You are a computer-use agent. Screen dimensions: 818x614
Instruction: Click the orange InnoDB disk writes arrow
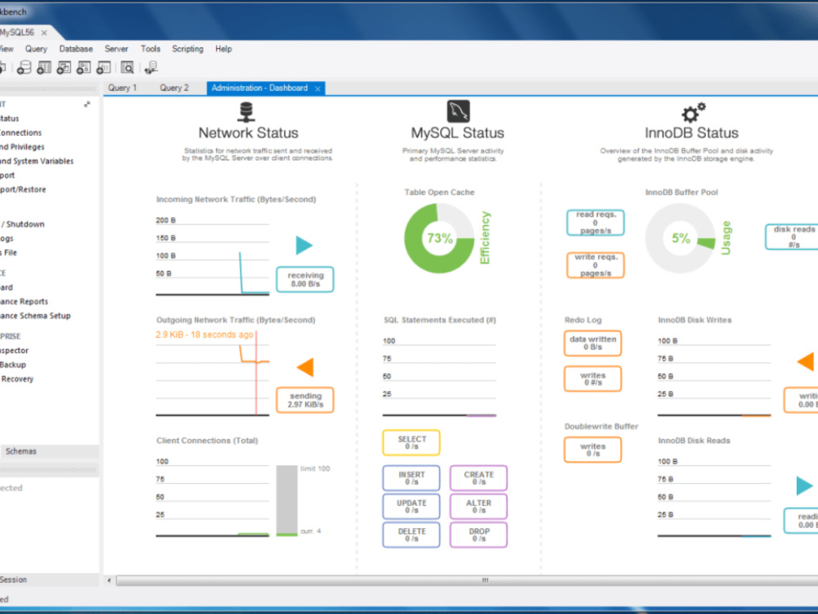pos(806,361)
